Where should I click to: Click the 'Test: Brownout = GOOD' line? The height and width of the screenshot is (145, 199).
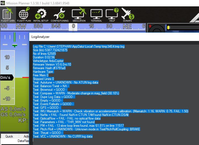(50, 90)
